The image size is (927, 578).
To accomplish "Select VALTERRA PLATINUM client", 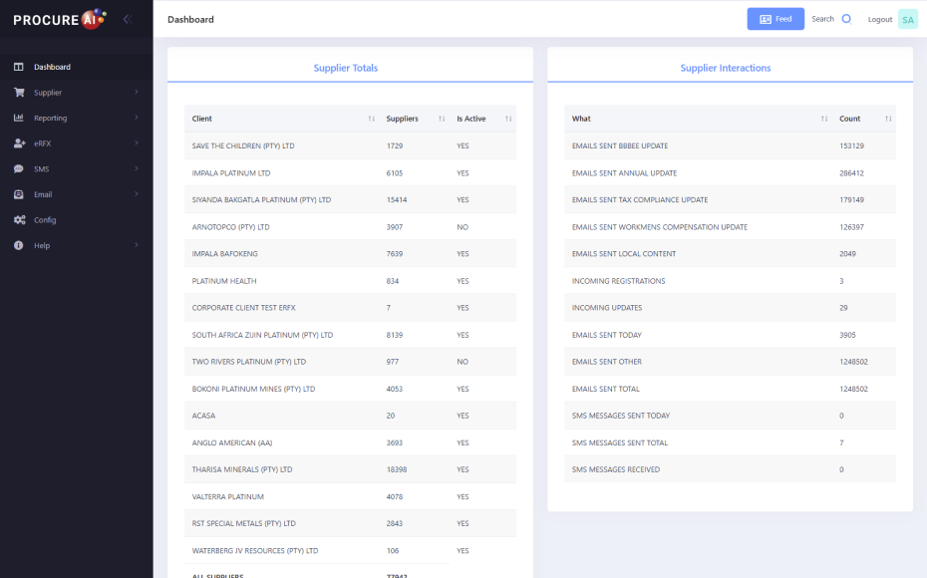I will [x=227, y=496].
